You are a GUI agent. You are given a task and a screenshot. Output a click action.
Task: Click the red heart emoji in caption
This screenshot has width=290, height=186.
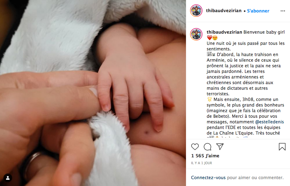(209, 38)
